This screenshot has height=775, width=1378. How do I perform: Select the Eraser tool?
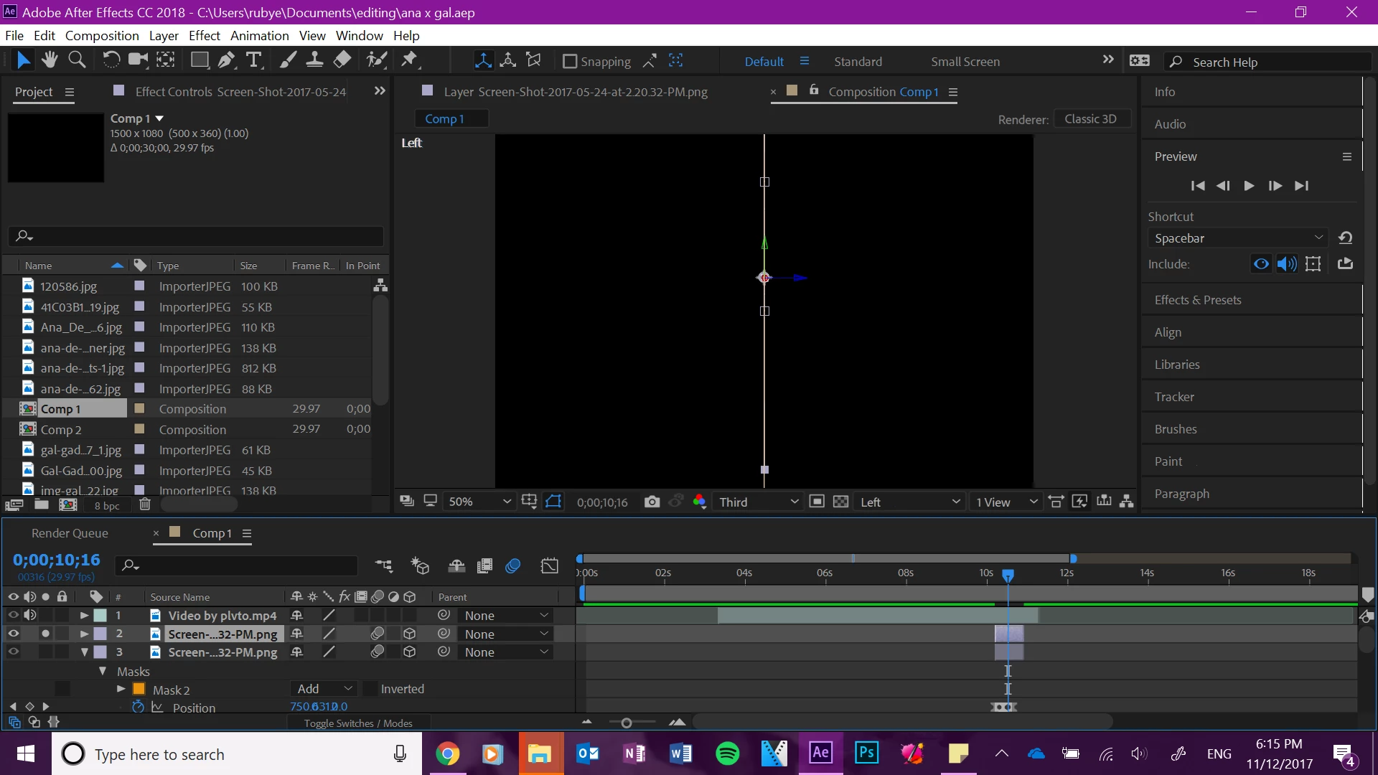343,60
